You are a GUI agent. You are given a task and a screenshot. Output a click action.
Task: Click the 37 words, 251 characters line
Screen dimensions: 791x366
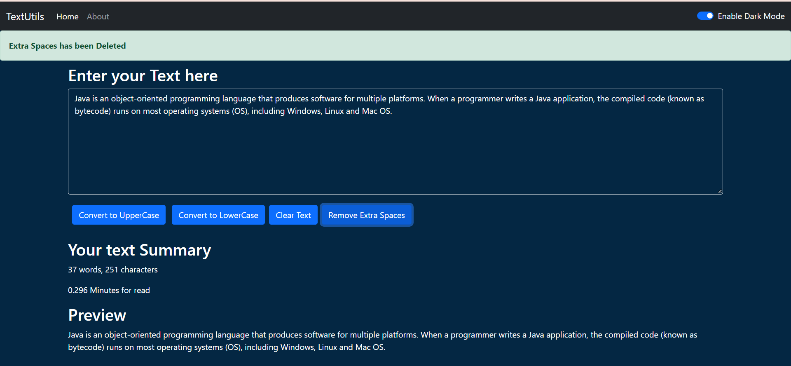(x=113, y=270)
